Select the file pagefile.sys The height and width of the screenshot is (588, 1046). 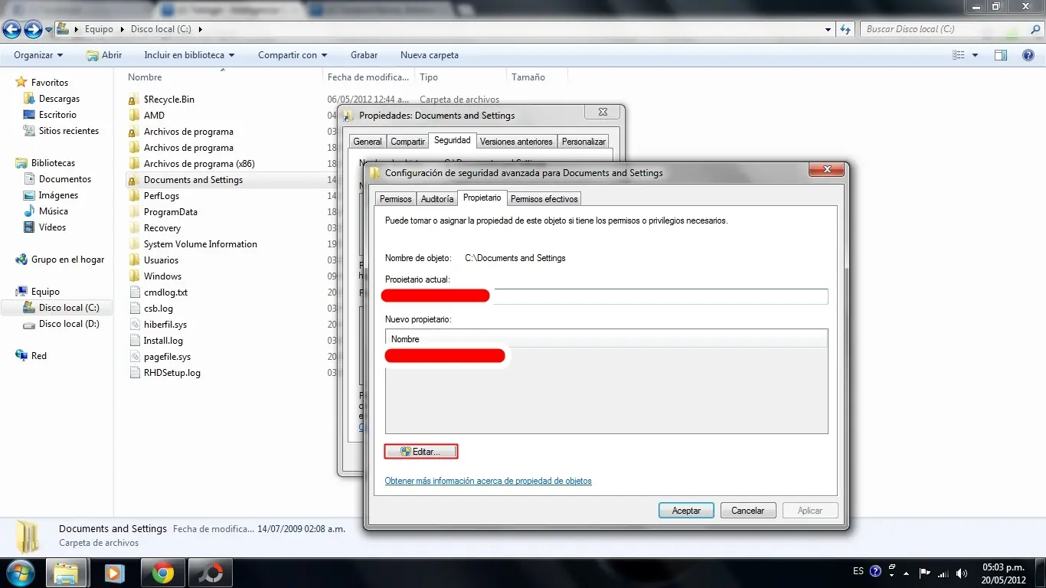(x=168, y=357)
